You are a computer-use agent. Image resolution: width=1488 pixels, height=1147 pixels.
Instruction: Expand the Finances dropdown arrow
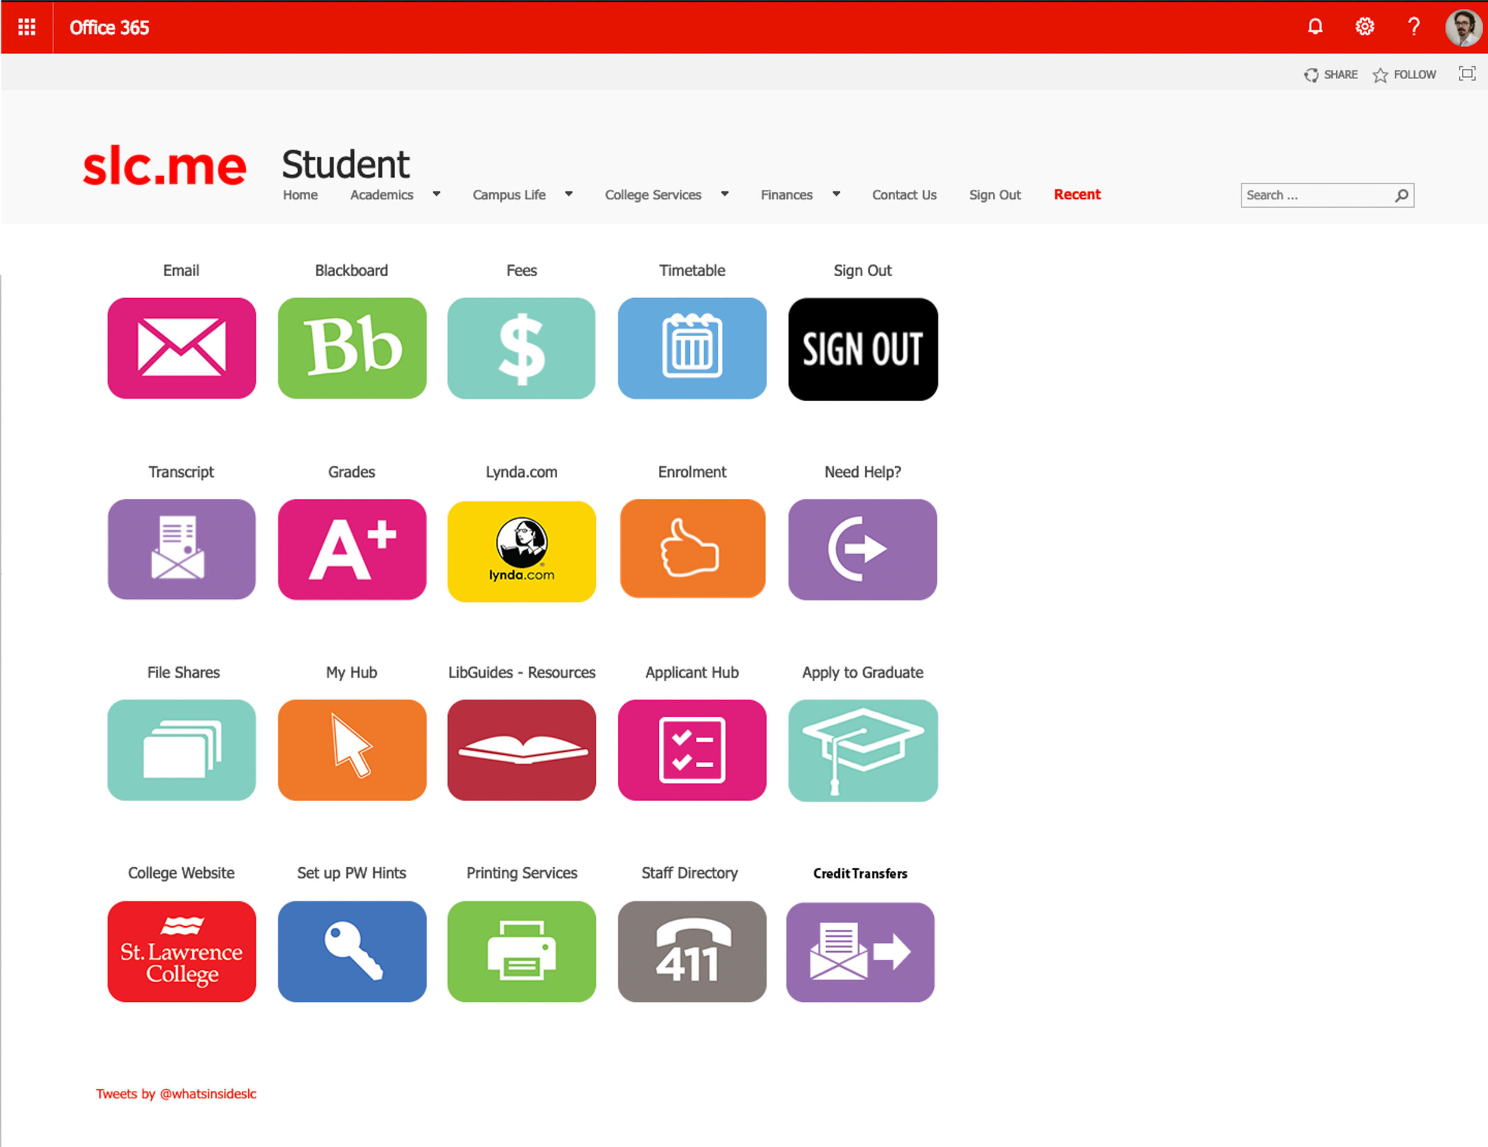(x=836, y=194)
